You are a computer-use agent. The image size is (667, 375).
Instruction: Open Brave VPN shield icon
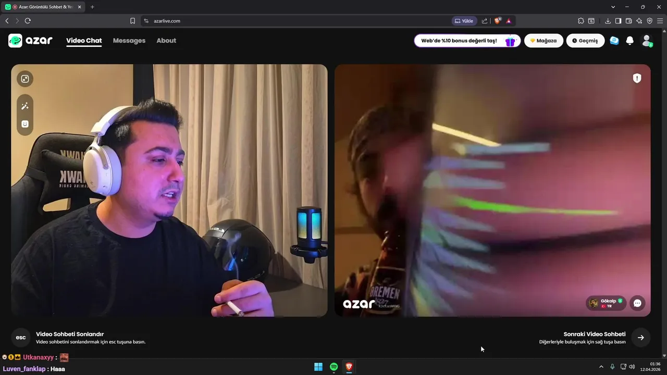tap(650, 21)
